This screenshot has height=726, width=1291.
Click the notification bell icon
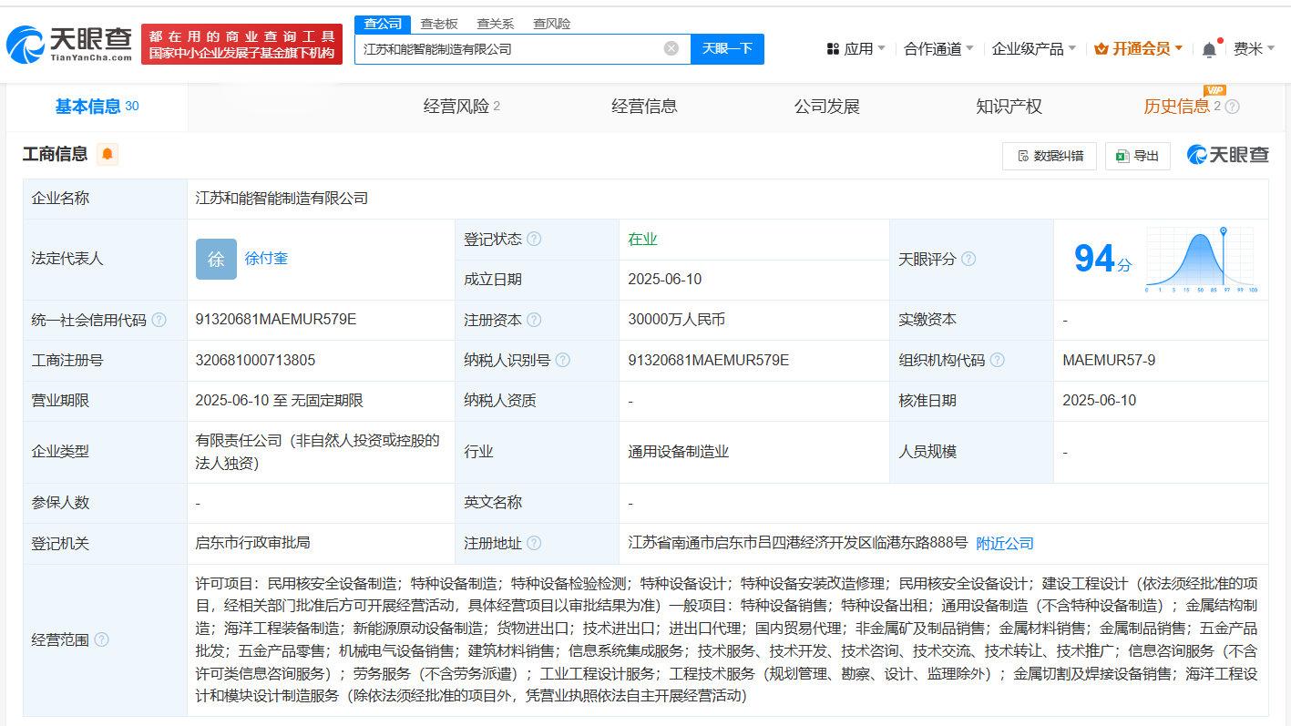point(1209,49)
